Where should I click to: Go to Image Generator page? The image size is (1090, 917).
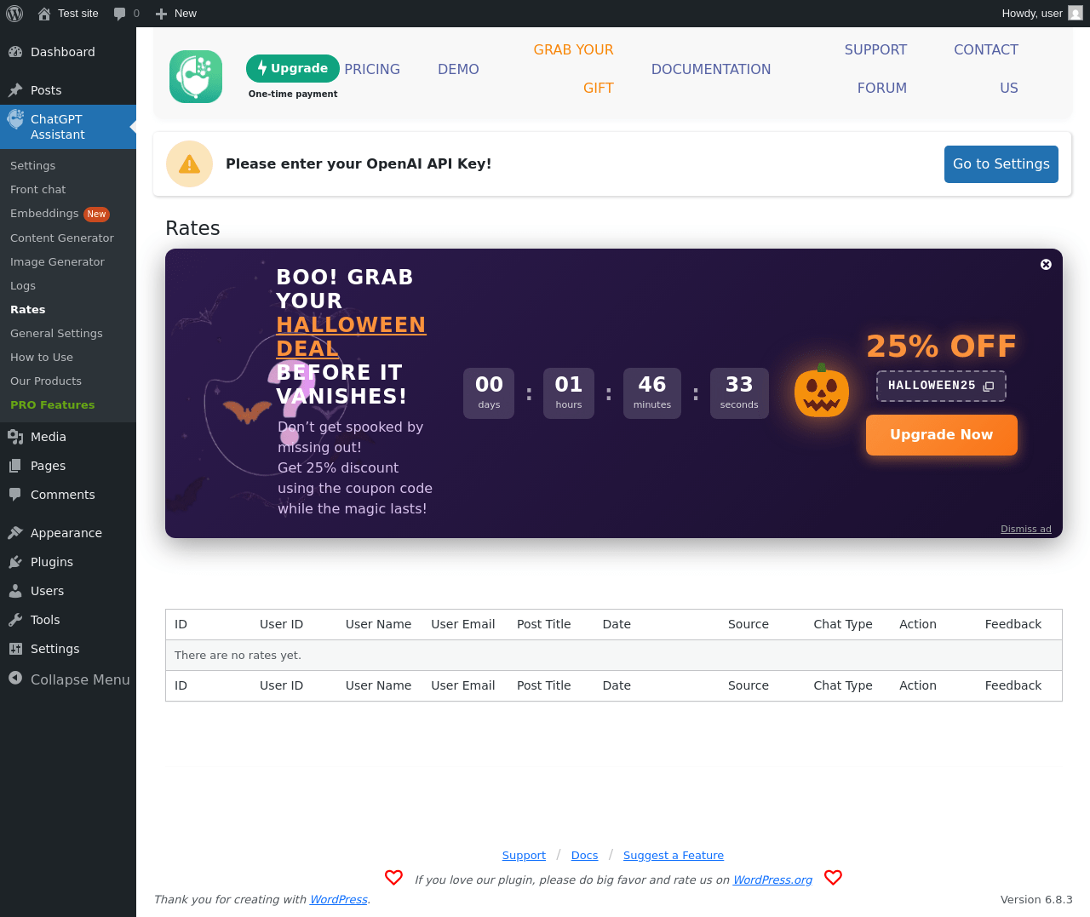[x=57, y=262]
